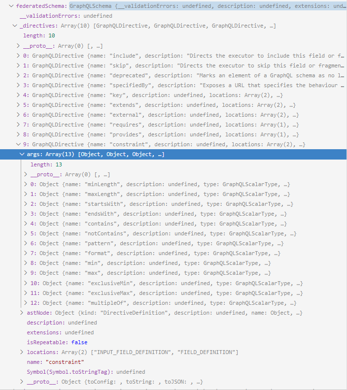Expand arg 5 notContains object
Image resolution: width=347 pixels, height=390 pixels.
click(x=26, y=233)
